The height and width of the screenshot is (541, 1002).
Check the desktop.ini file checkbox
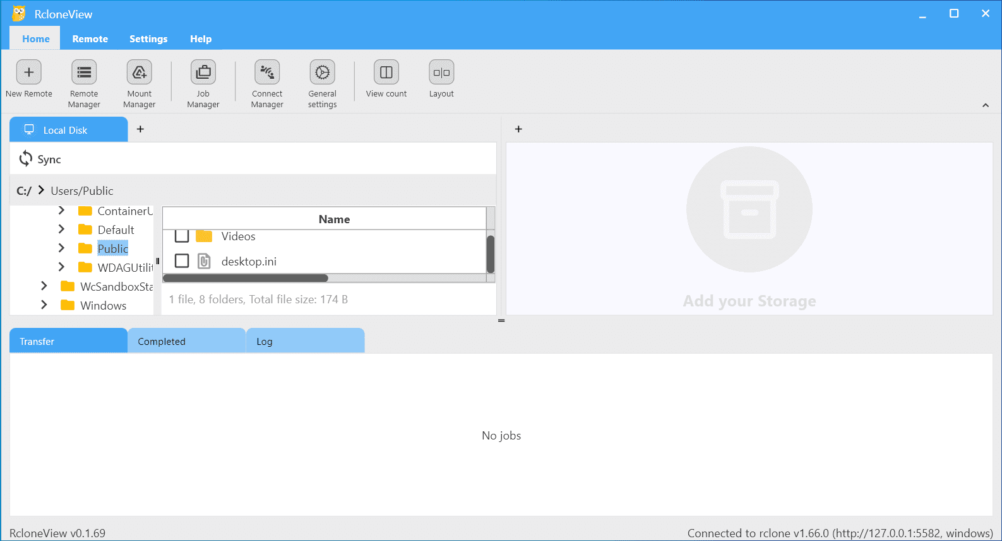tap(182, 260)
